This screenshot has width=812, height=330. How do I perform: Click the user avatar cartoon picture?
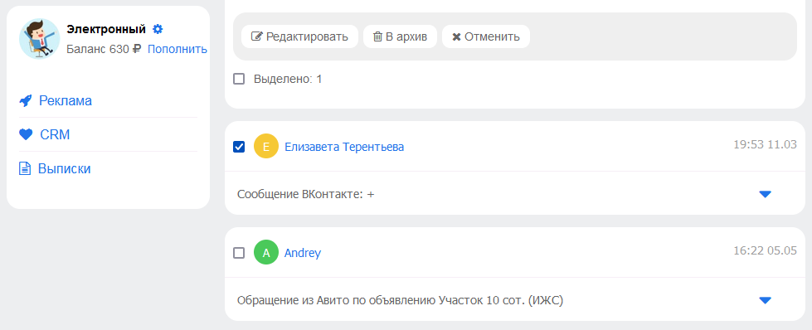(39, 39)
